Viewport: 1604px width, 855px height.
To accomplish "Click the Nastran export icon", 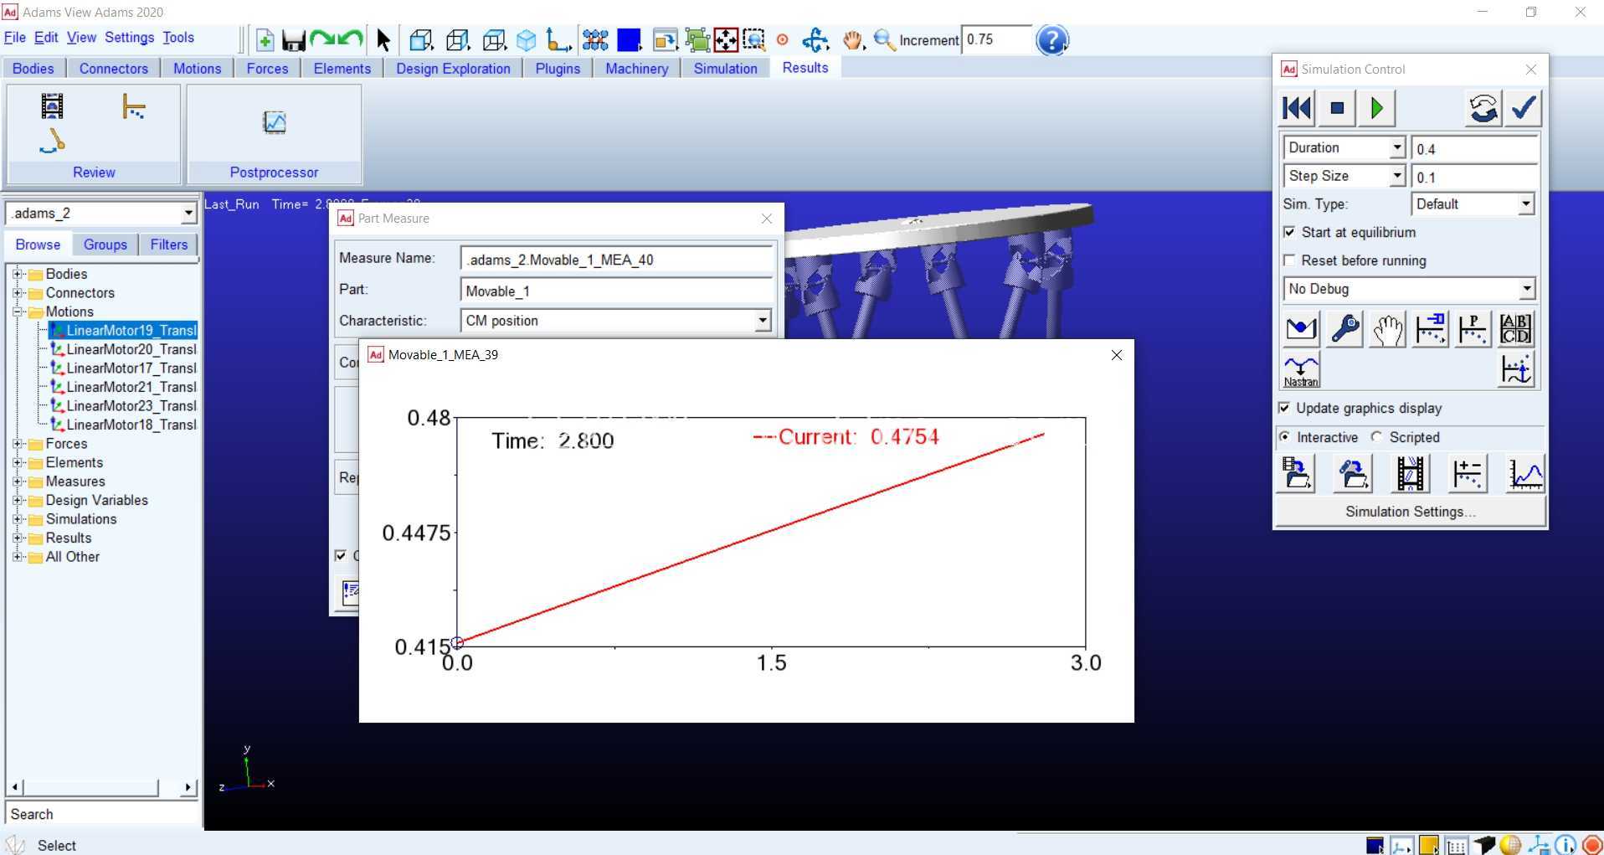I will [1301, 370].
